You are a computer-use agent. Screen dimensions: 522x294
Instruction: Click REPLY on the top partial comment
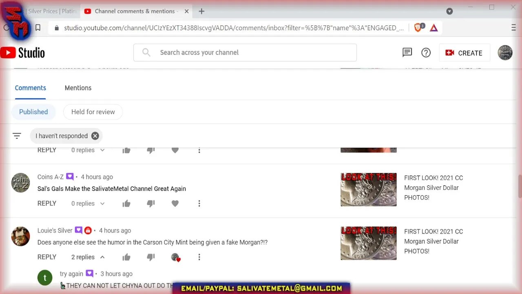click(x=47, y=150)
